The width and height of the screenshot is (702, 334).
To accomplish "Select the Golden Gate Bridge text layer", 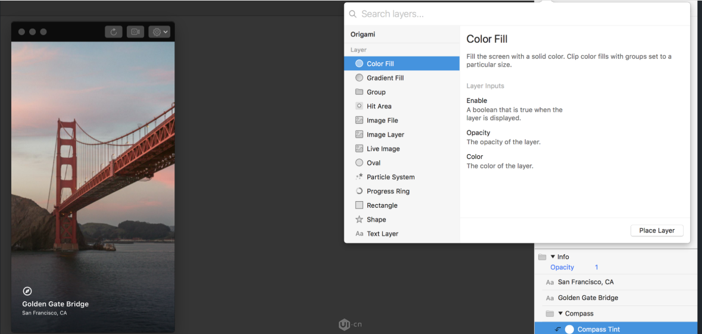I will tap(588, 298).
